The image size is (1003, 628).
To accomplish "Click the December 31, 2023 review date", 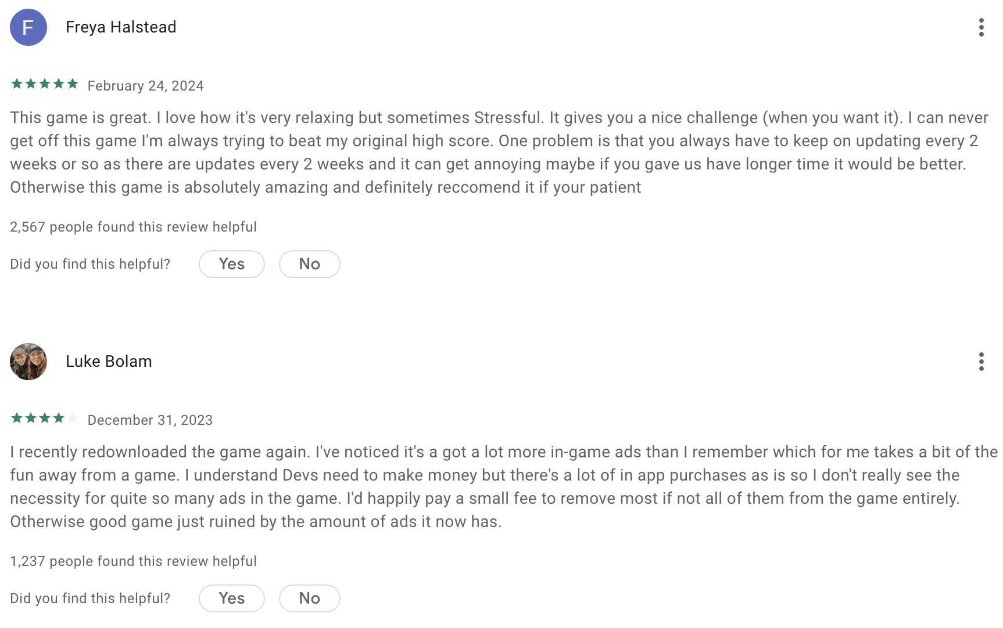I will click(150, 420).
